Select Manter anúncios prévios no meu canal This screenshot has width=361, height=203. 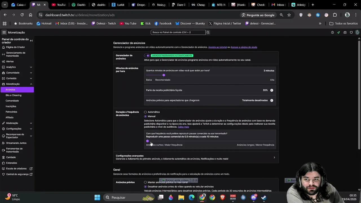[145, 182]
